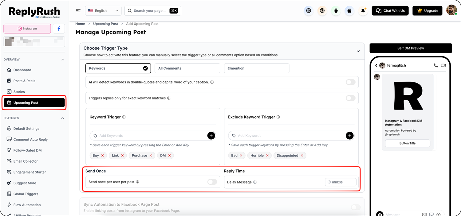Viewport: 461px width, 216px height.
Task: Toggle Sync Automation to Facebook Page Post
Action: pyautogui.click(x=356, y=207)
